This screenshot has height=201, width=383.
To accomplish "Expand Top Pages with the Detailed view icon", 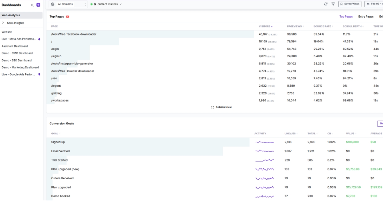I will (x=213, y=107).
